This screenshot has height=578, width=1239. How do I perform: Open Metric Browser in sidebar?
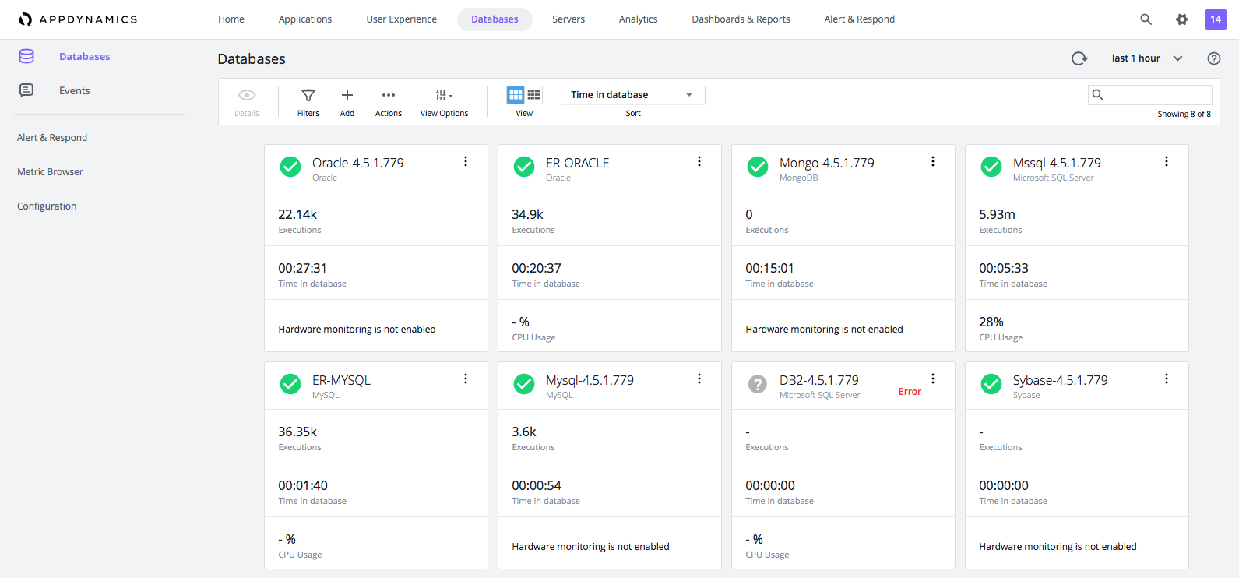(x=50, y=172)
